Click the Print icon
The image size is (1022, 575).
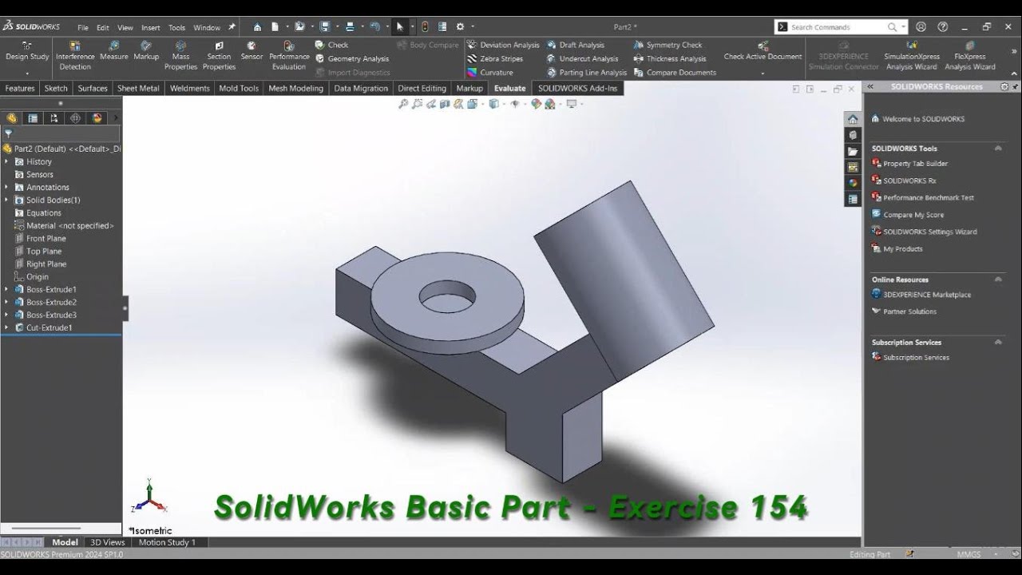coord(350,26)
